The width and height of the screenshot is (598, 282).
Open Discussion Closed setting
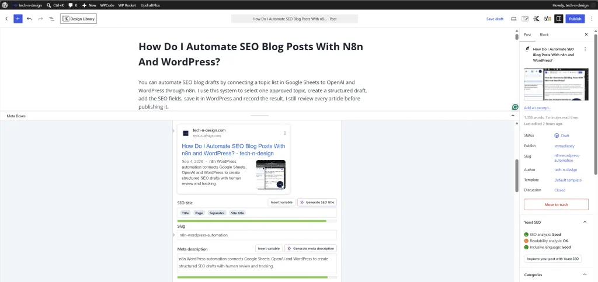(560, 190)
